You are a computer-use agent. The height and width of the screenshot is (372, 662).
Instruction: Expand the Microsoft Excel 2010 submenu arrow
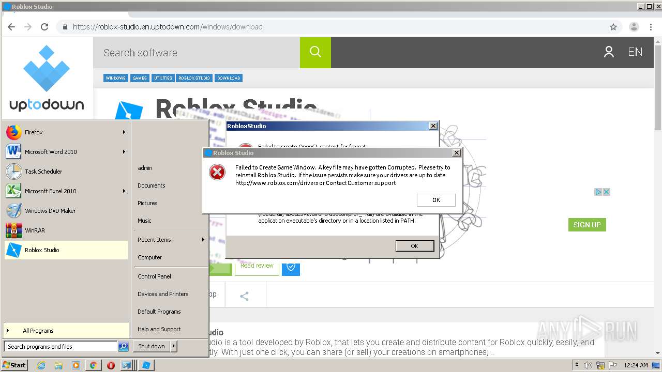tap(124, 191)
